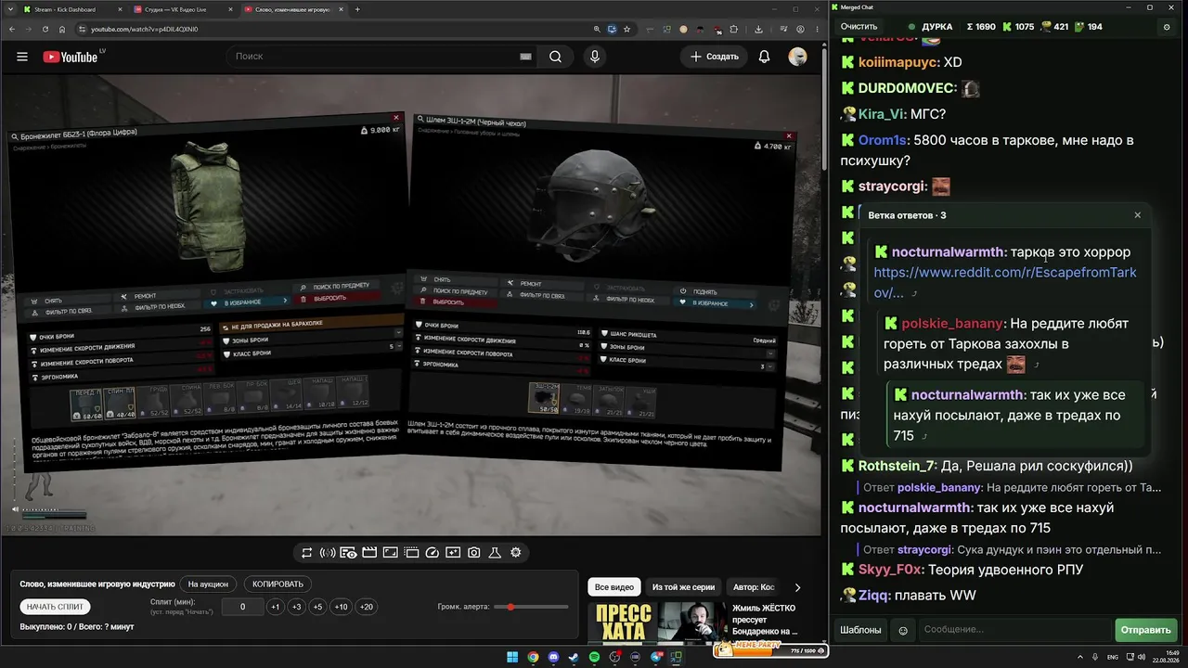1188x668 pixels.
Task: Click the split minutes input field
Action: point(242,607)
